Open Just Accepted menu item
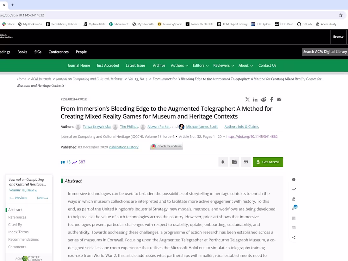348x261 pixels. (108, 65)
